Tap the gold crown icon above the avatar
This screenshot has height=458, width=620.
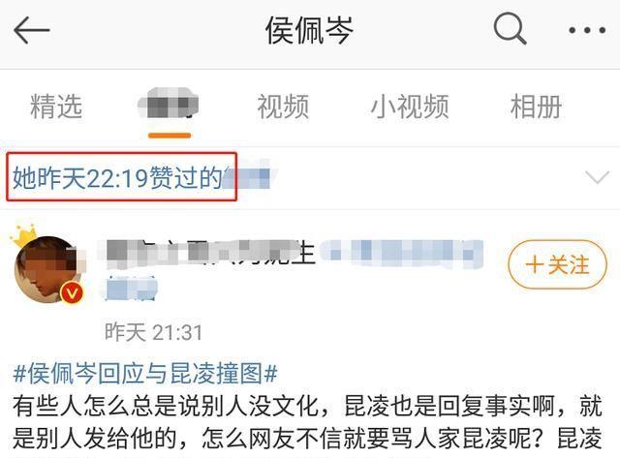24,235
